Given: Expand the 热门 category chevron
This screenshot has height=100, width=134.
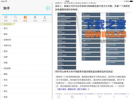Looking at the screenshot, I should click(x=2, y=28).
